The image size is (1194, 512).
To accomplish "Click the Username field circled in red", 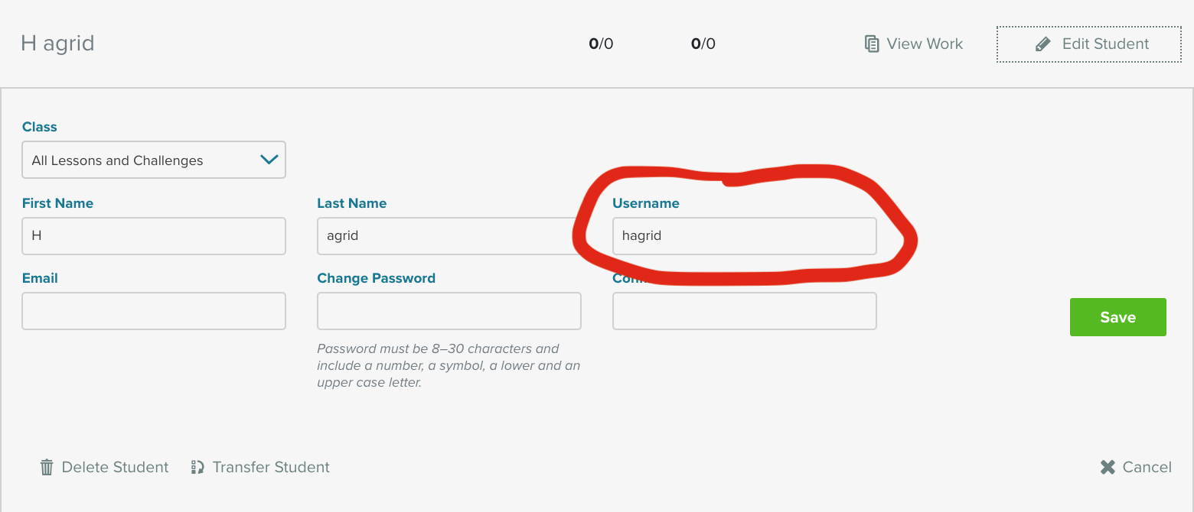I will 744,235.
